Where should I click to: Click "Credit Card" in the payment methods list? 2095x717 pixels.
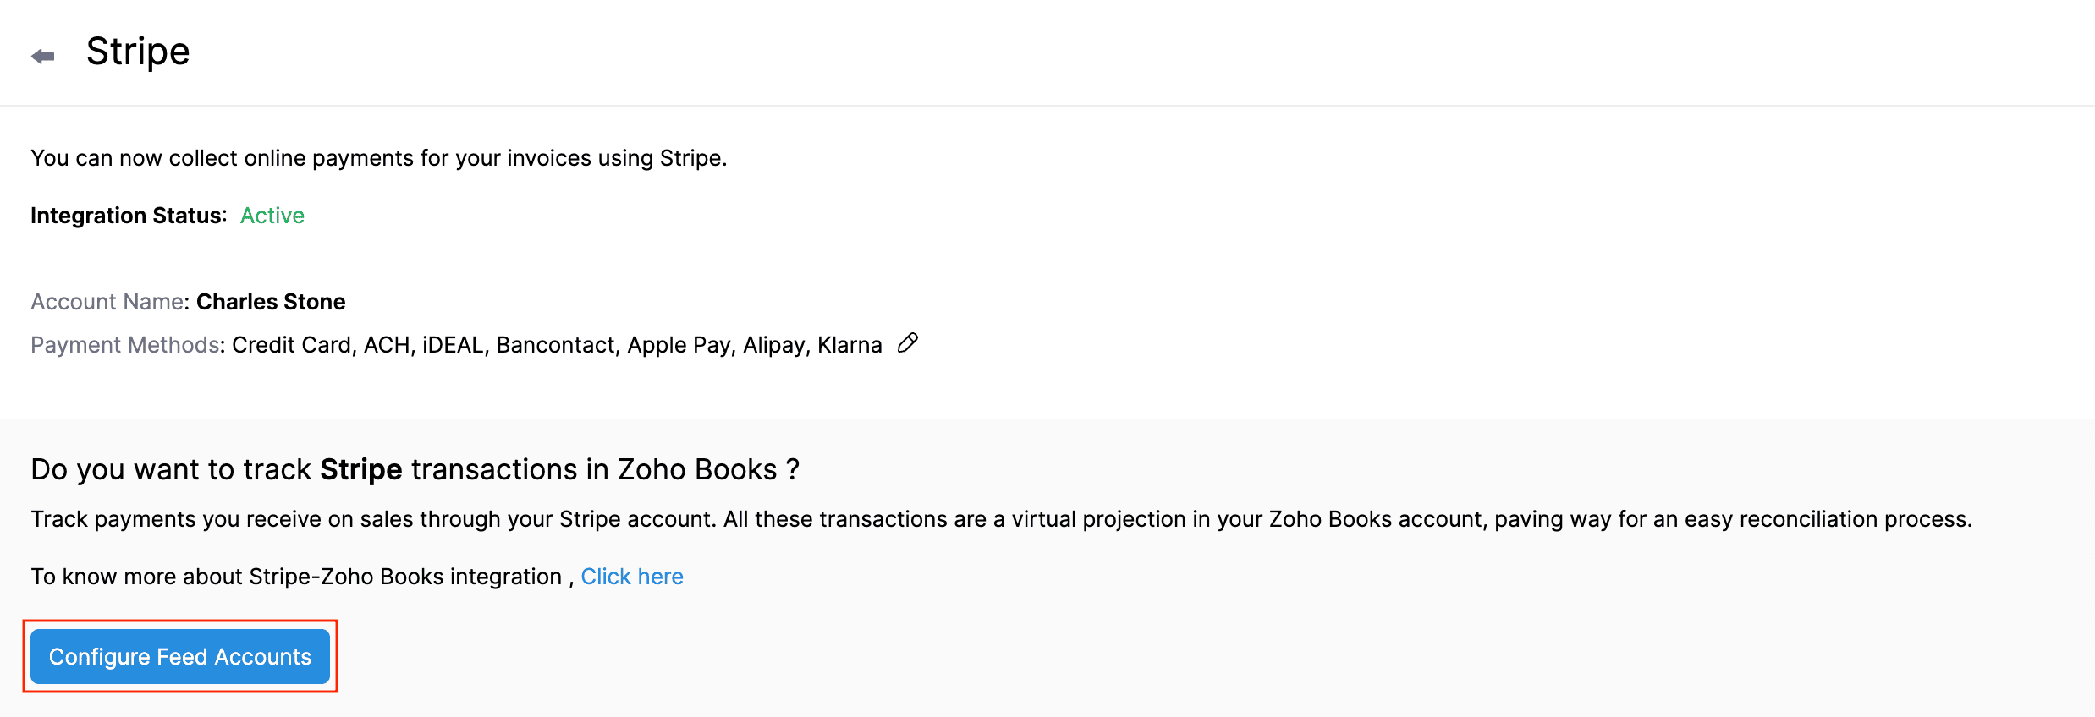[291, 345]
